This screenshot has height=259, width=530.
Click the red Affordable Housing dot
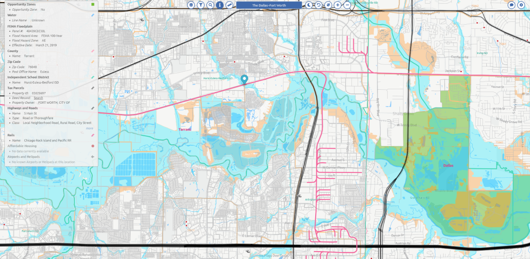(x=93, y=146)
